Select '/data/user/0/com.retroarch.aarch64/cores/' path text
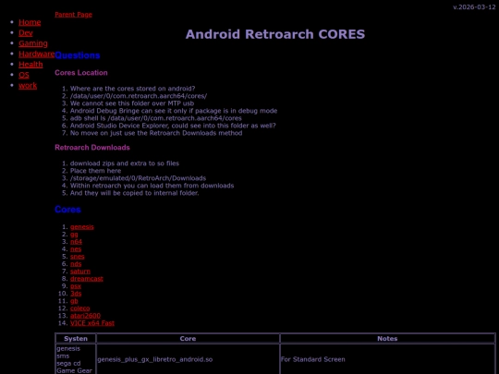The height and width of the screenshot is (374, 499). [139, 96]
